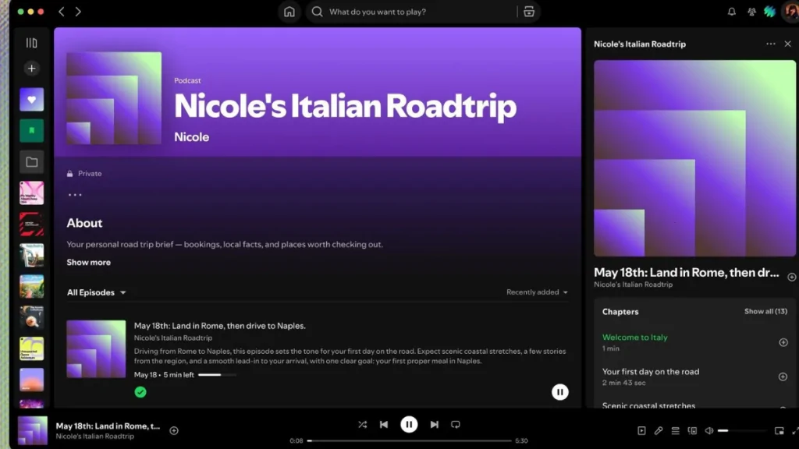The height and width of the screenshot is (449, 799).
Task: Open the queue icon in player bar
Action: coord(675,430)
